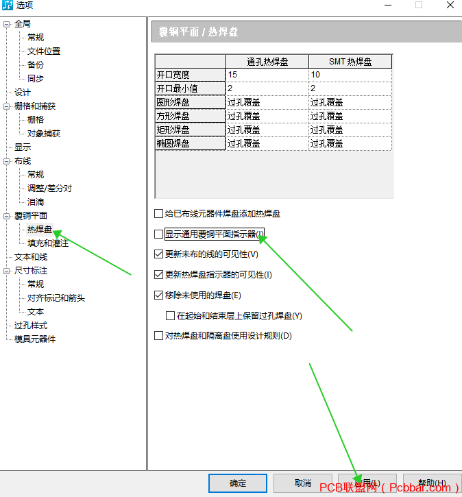The height and width of the screenshot is (497, 462).
Task: Enable 显示通用覆铜平面指示器 checkbox
Action: click(x=158, y=234)
